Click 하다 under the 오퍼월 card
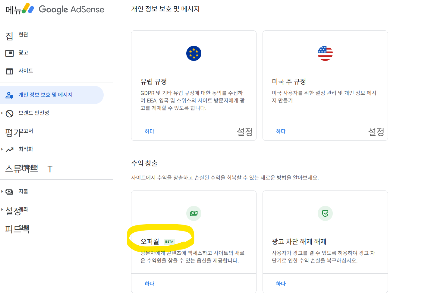 pyautogui.click(x=149, y=283)
